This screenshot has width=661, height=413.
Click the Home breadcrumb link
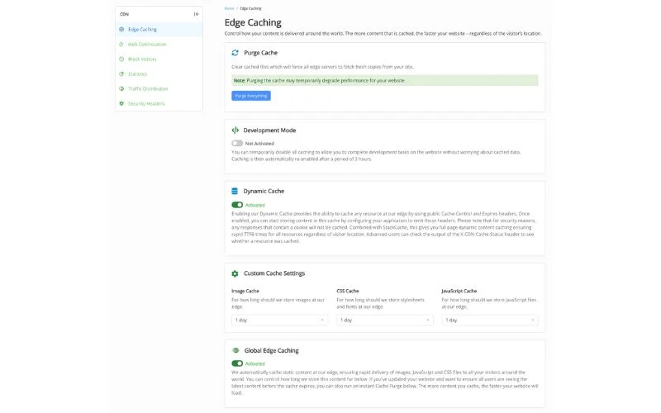click(x=229, y=8)
